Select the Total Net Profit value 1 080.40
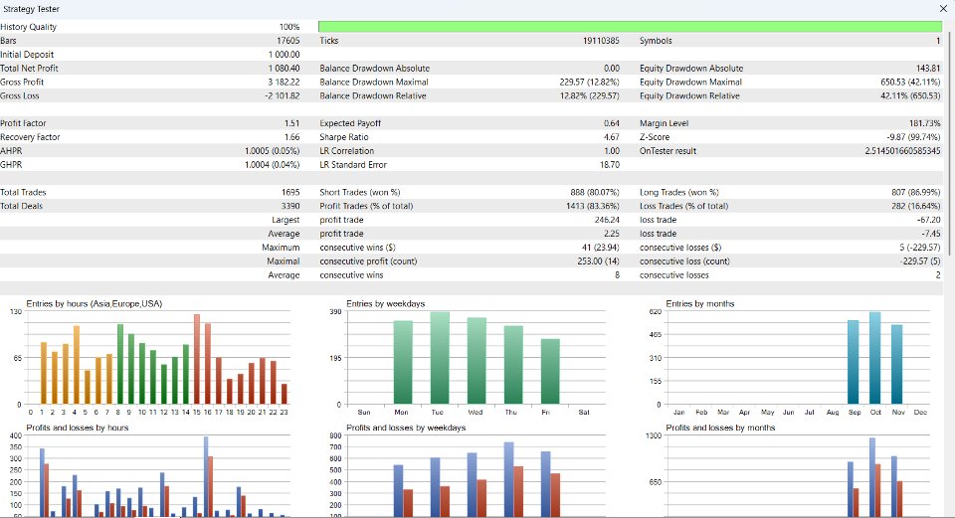Image resolution: width=955 pixels, height=518 pixels. click(x=284, y=69)
